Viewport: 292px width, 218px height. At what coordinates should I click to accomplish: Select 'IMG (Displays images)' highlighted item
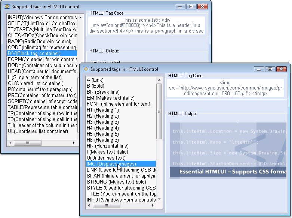coord(121,164)
